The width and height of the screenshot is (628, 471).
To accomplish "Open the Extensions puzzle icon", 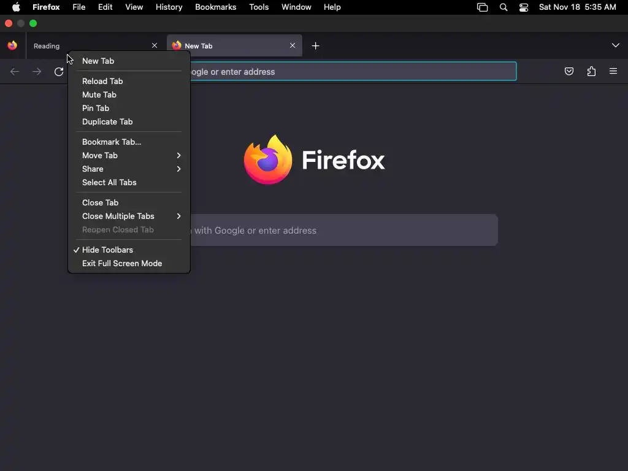I will coord(591,71).
